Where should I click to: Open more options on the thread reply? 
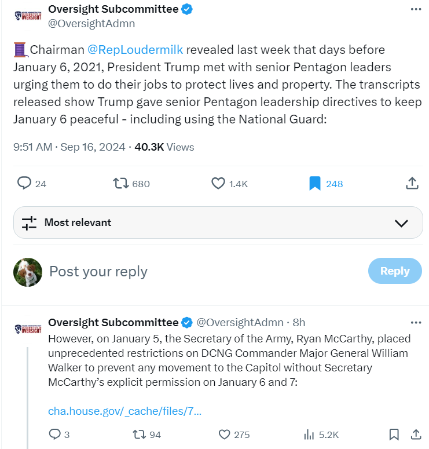click(415, 323)
